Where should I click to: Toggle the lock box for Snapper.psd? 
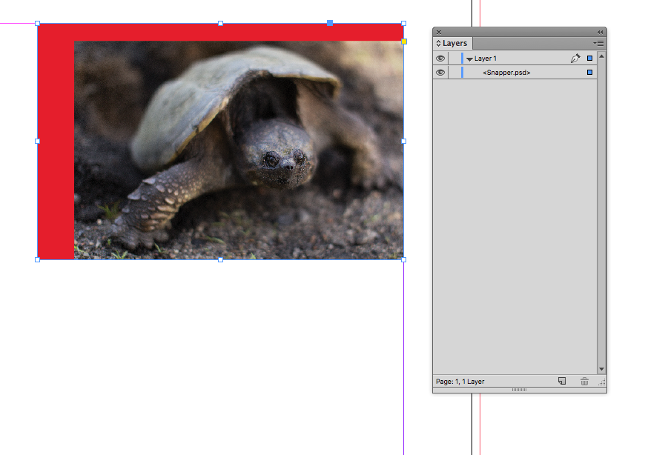pyautogui.click(x=454, y=73)
